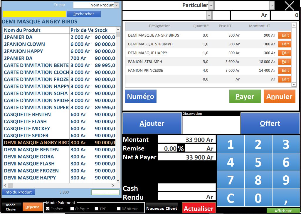Click Edit for FANION PRINCESSE row
Viewport: 301px width, 214px height.
tap(285, 71)
